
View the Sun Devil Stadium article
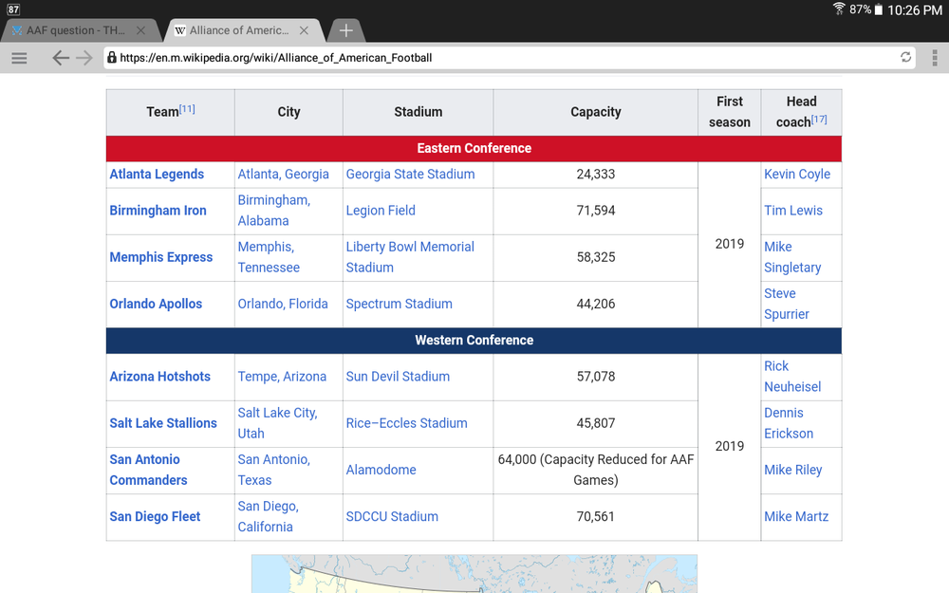point(398,377)
